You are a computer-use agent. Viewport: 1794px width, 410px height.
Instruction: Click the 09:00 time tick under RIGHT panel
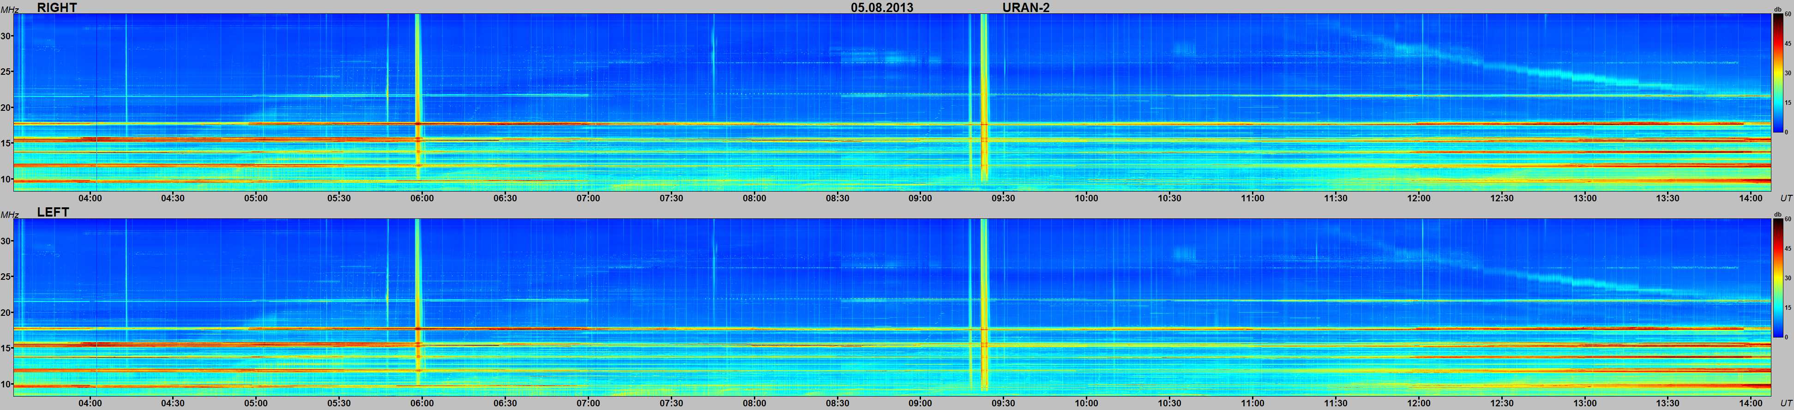[x=920, y=199]
